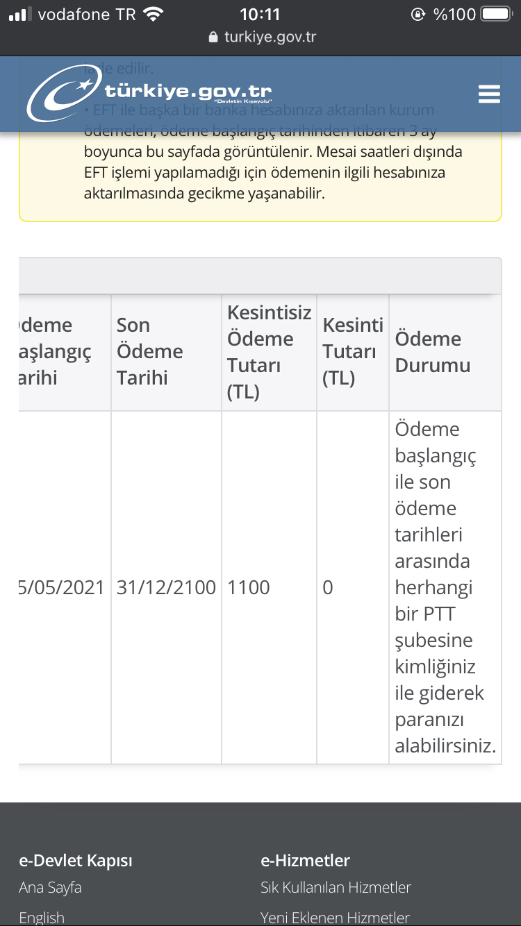Tap the Wi-Fi status icon
Image resolution: width=521 pixels, height=926 pixels.
[153, 14]
